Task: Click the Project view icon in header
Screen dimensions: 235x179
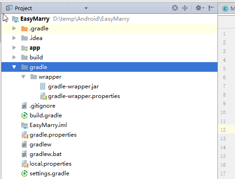Action: click(x=9, y=8)
